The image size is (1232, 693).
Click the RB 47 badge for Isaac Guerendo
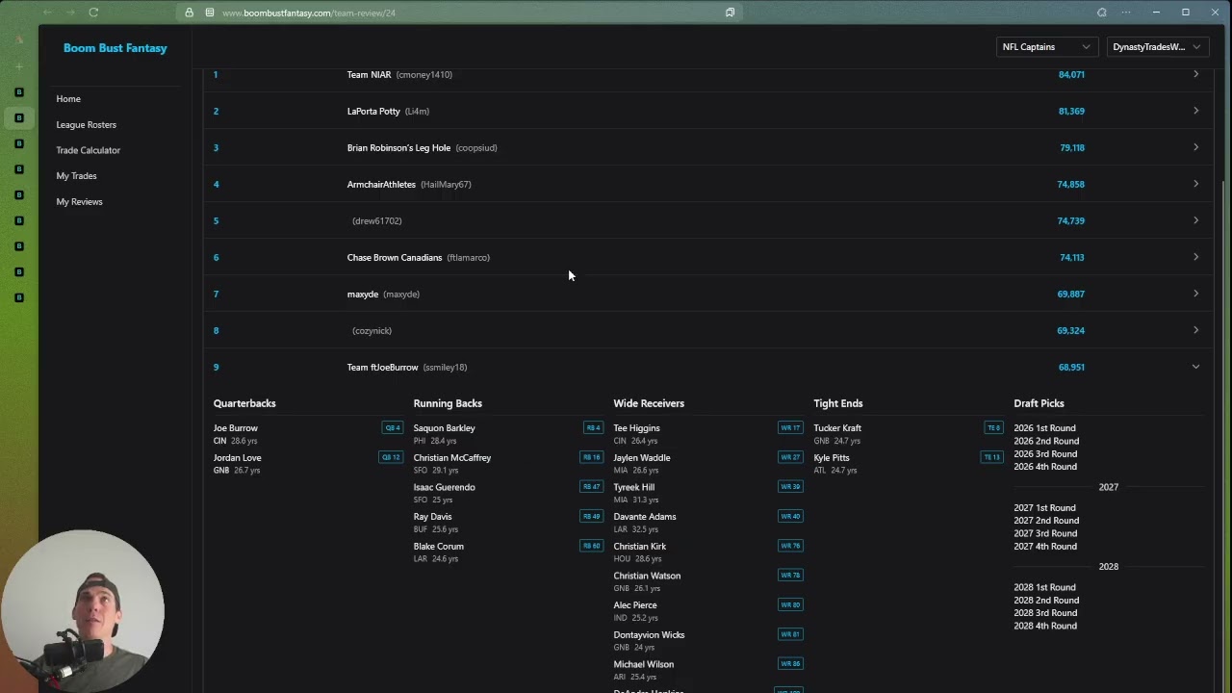click(591, 487)
